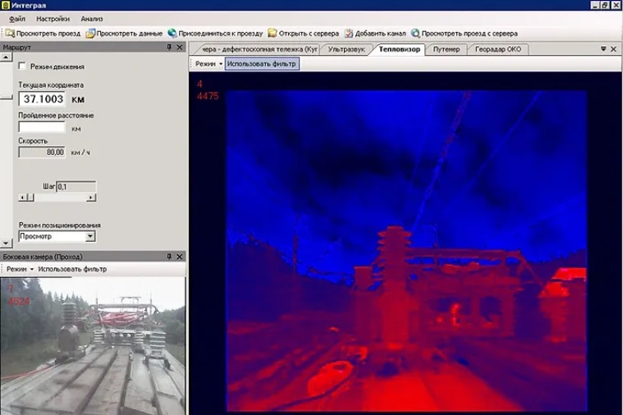Close the 'Маршрут' panel
Viewport: 623px width, 415px height.
180,48
